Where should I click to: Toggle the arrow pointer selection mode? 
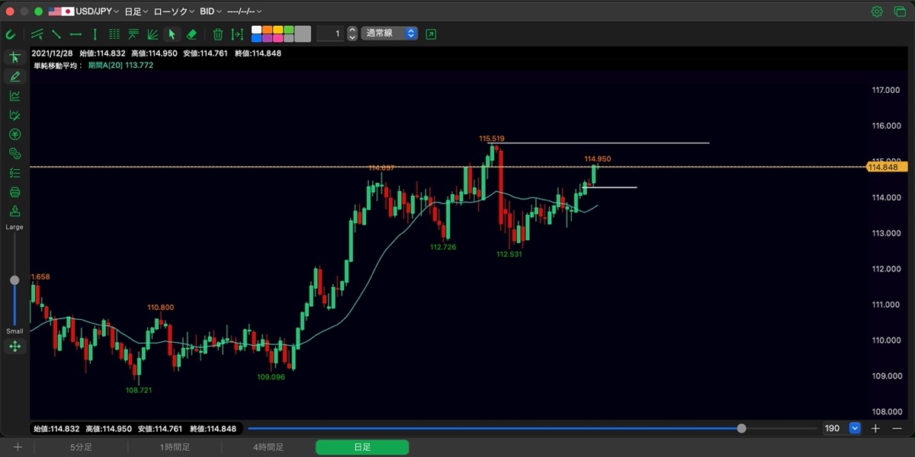(x=172, y=34)
